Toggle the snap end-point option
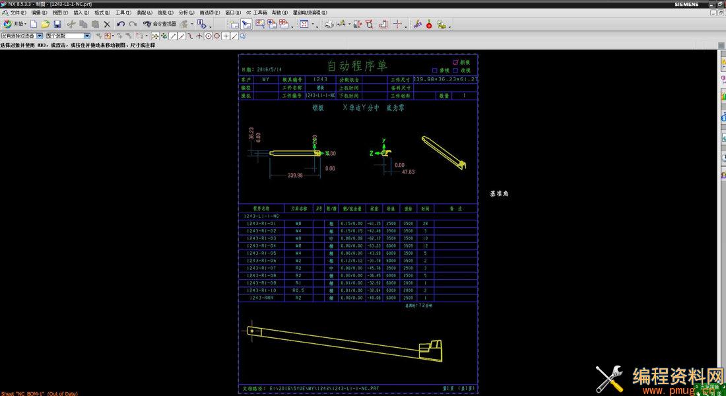 [173, 36]
